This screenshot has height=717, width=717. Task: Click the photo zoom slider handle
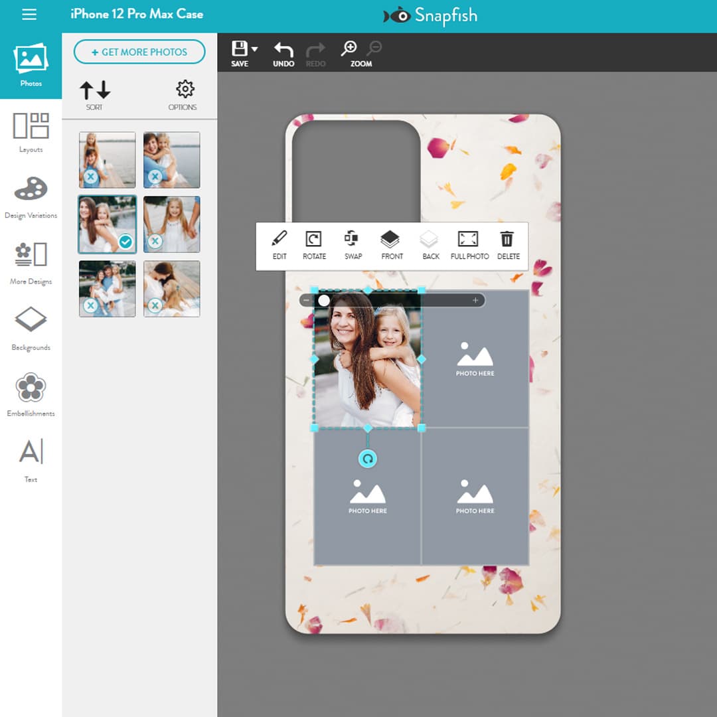(x=323, y=300)
